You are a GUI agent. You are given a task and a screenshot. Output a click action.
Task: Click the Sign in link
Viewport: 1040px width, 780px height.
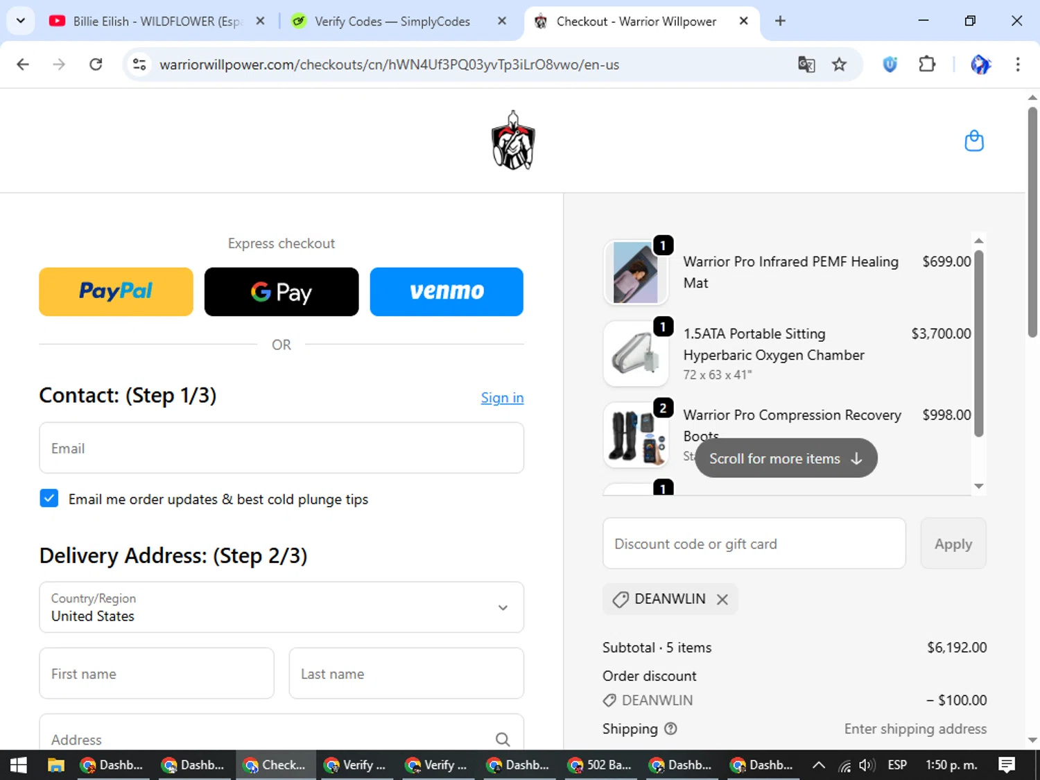503,398
